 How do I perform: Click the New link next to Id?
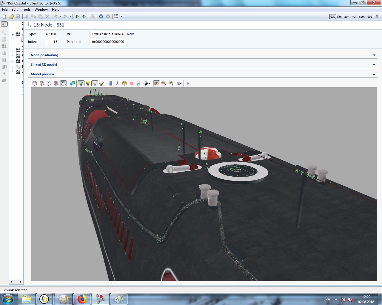(130, 34)
